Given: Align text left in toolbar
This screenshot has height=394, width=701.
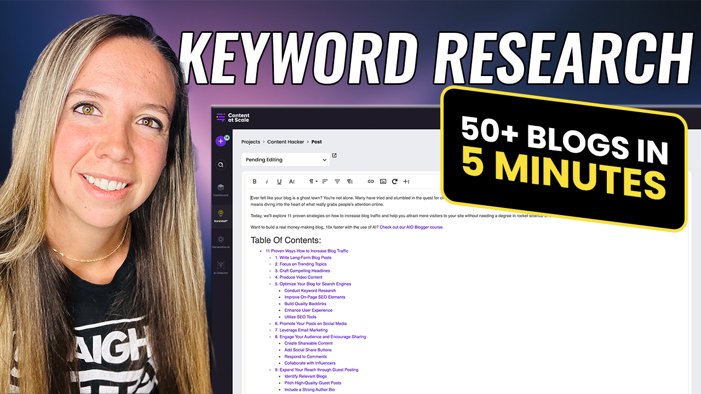Looking at the screenshot, I should (325, 181).
